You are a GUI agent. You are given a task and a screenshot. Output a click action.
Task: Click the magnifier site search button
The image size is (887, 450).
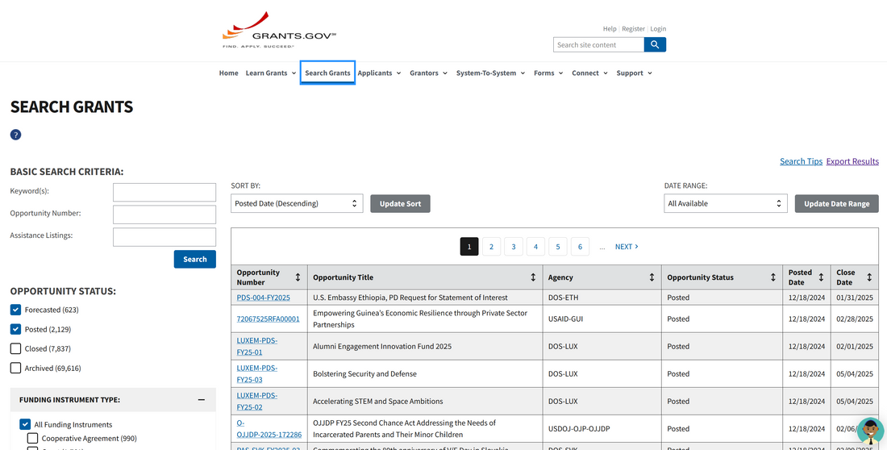pyautogui.click(x=655, y=45)
